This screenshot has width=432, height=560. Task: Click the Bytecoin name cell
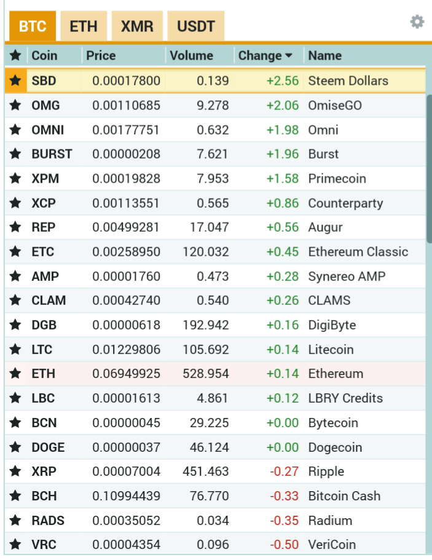click(x=333, y=423)
